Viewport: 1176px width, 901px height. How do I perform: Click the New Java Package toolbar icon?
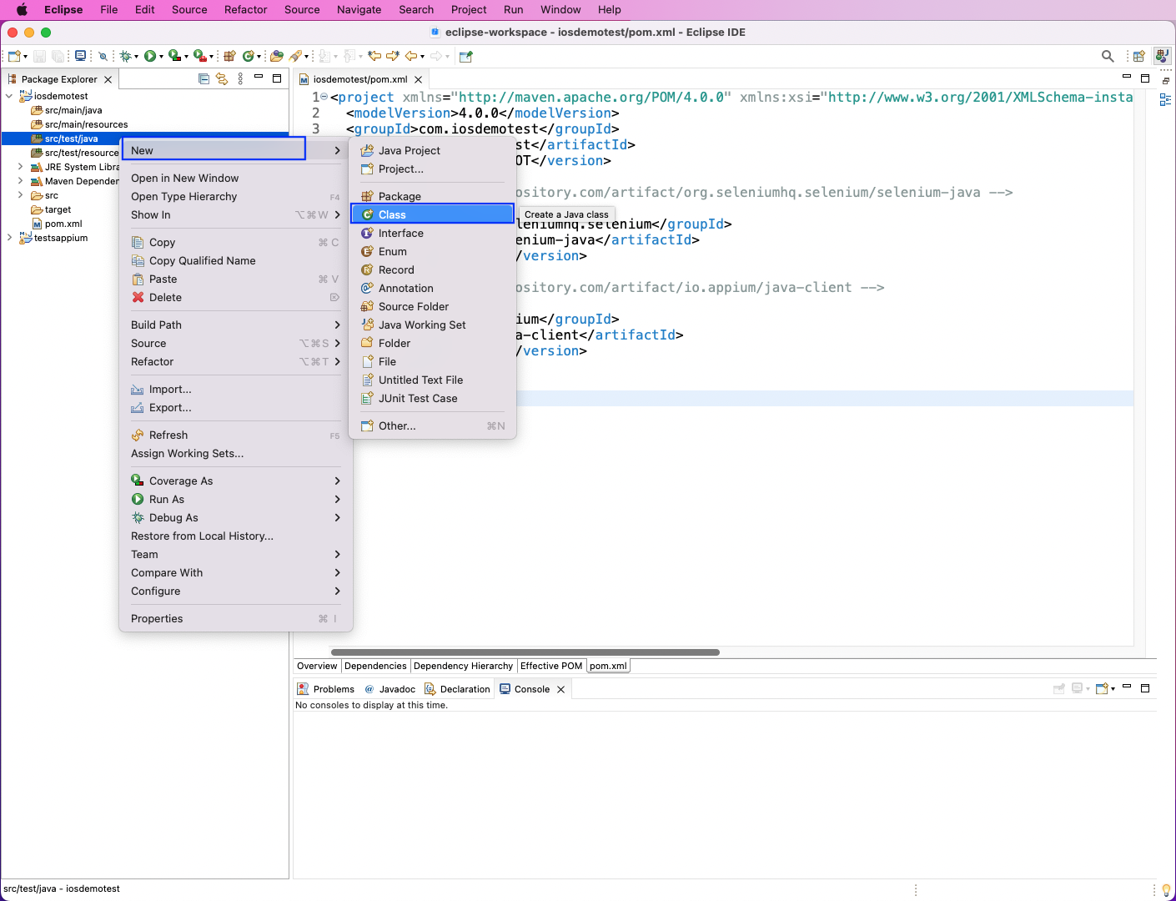[229, 57]
